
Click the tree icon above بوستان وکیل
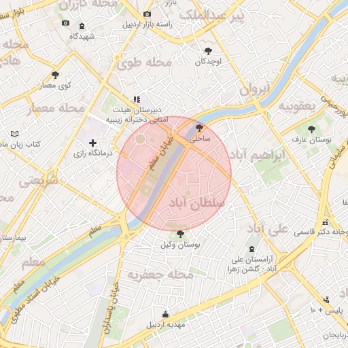click(x=180, y=234)
